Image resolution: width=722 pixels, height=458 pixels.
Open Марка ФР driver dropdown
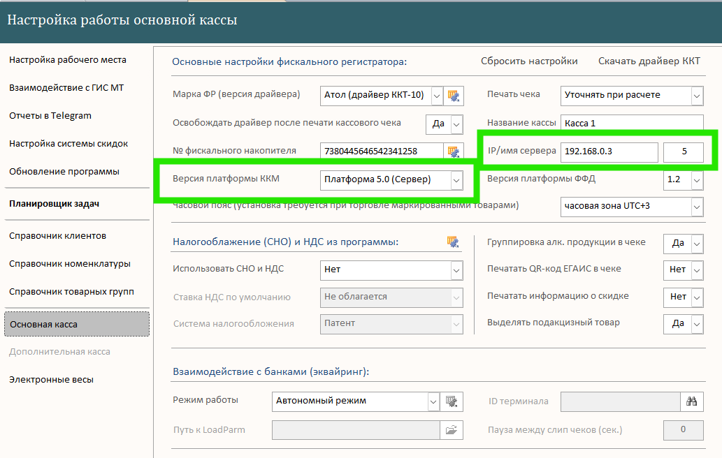[437, 96]
